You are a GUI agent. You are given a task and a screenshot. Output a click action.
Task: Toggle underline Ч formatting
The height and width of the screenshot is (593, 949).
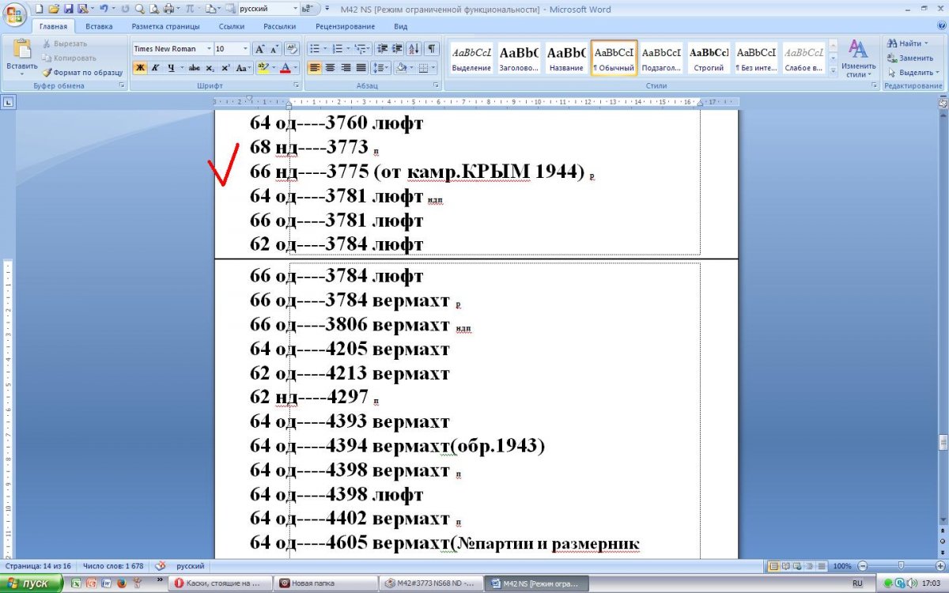169,68
